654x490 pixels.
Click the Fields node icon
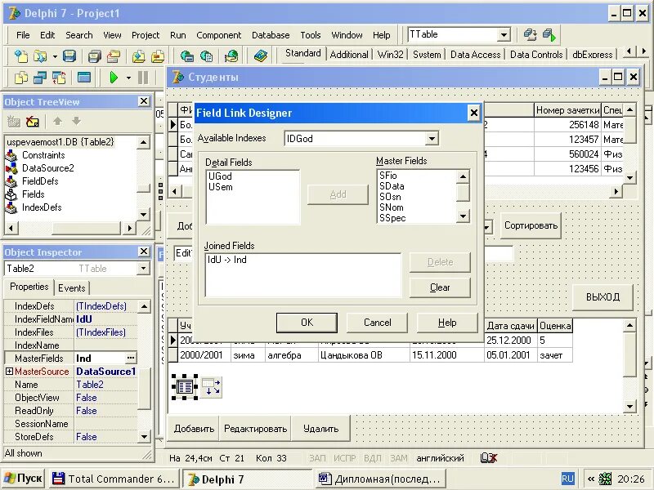11,194
